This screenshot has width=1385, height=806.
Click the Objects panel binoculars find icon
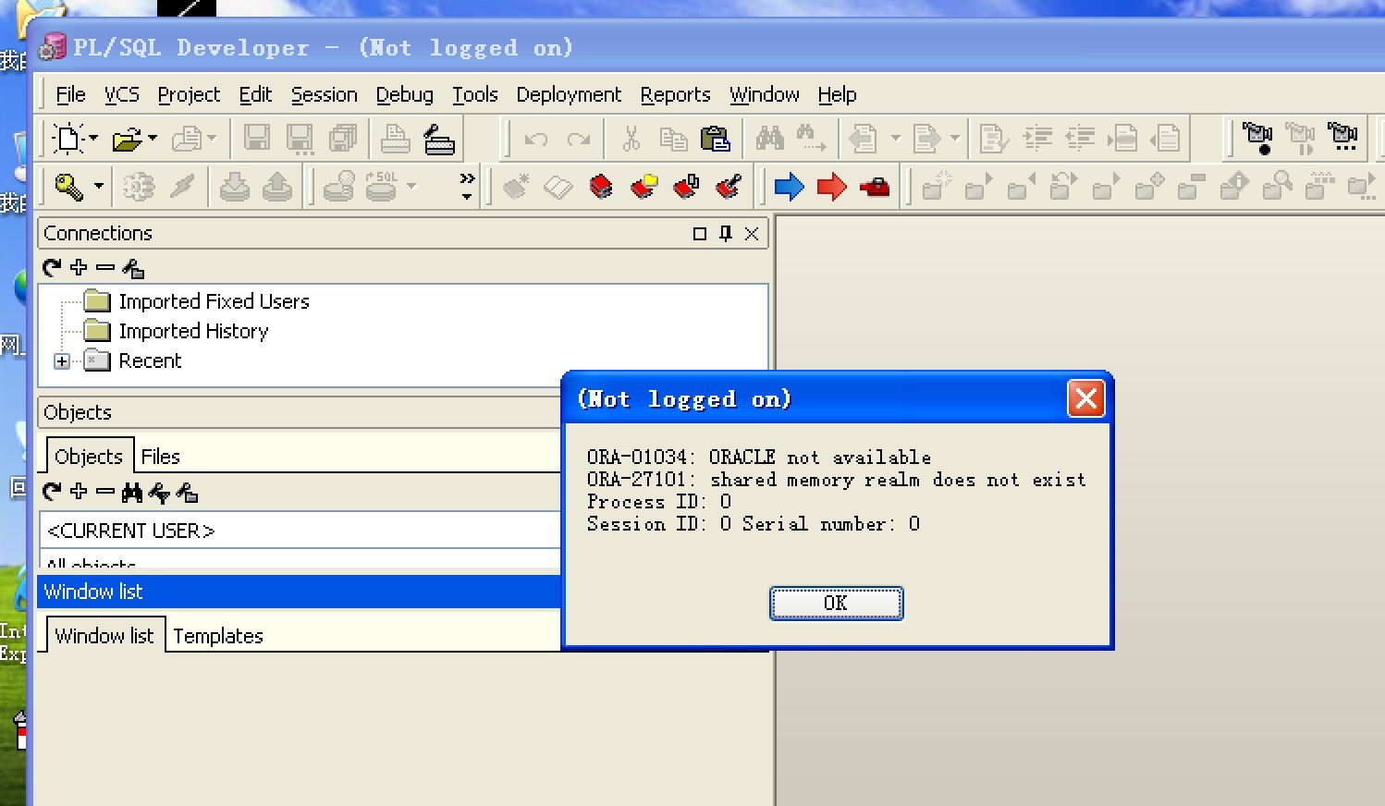point(132,493)
